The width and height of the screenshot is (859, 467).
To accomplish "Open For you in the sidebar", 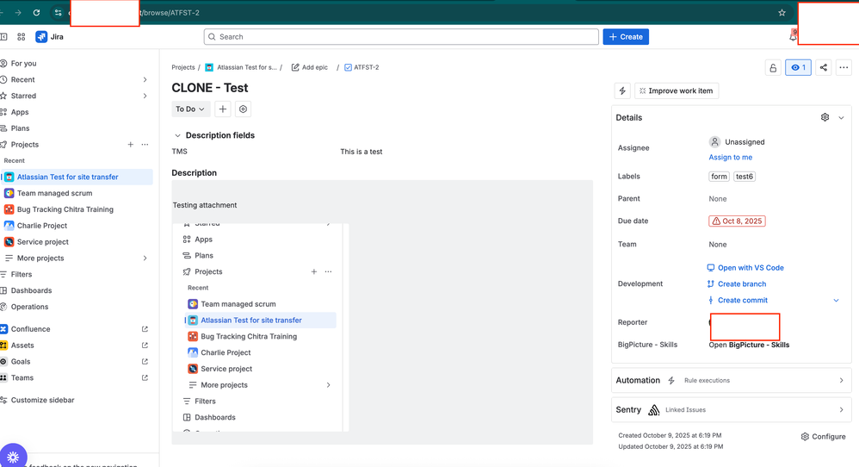I will pyautogui.click(x=23, y=64).
